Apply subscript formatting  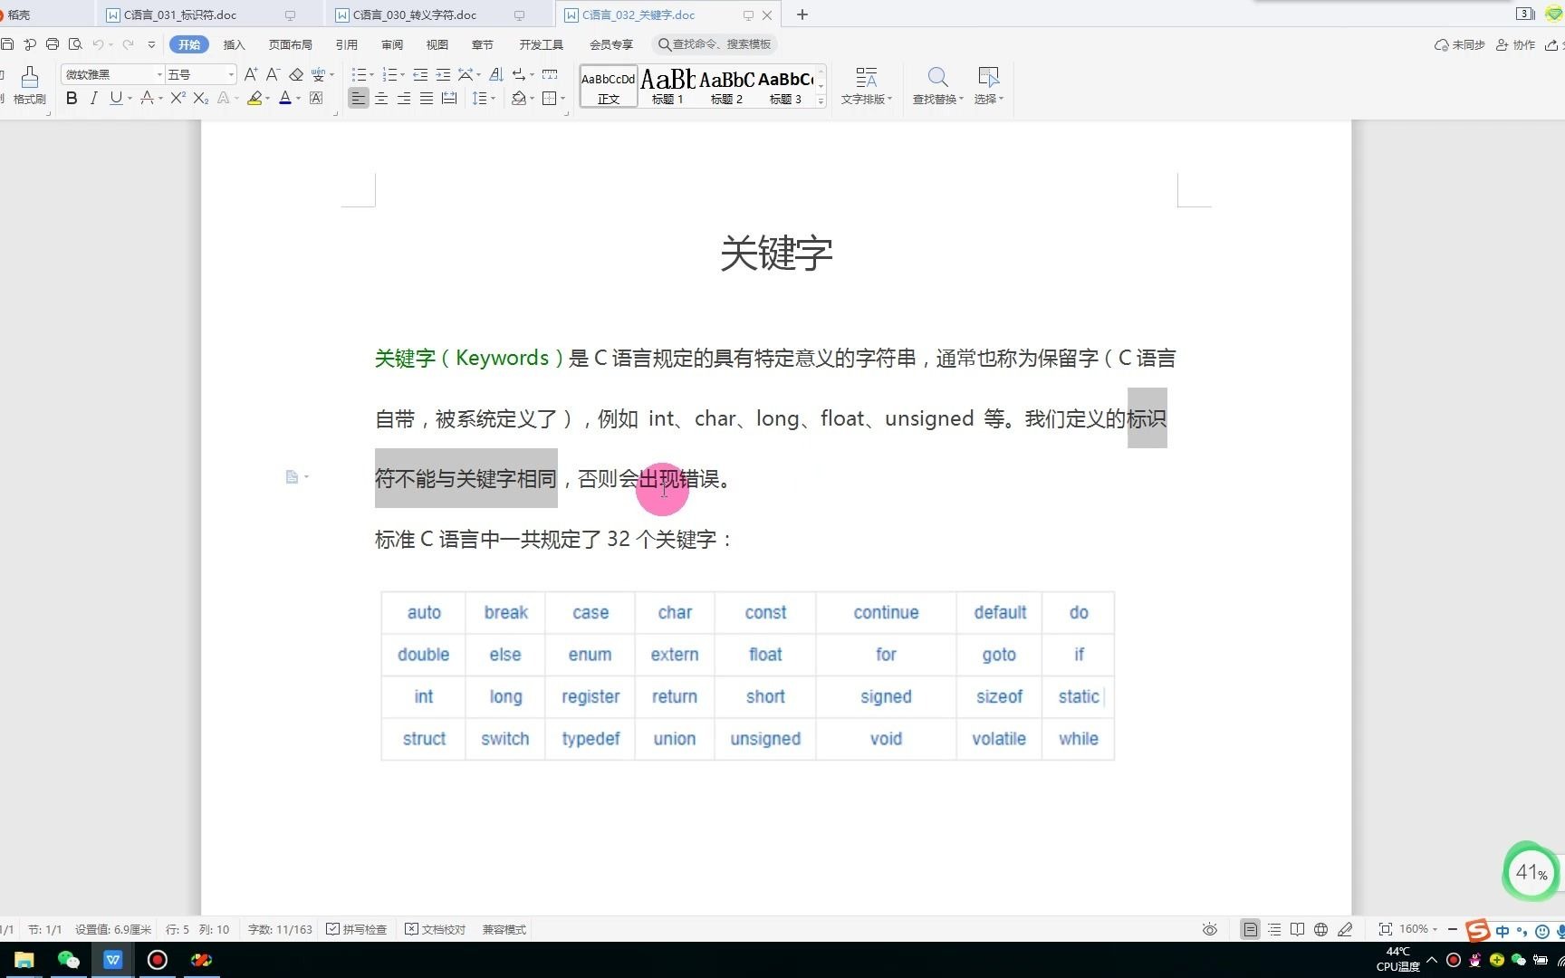[201, 98]
